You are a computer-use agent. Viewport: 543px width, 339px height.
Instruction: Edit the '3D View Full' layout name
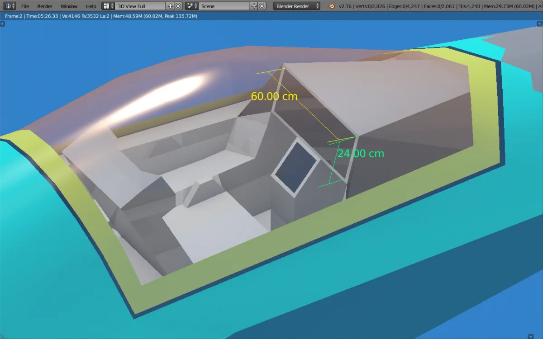140,6
